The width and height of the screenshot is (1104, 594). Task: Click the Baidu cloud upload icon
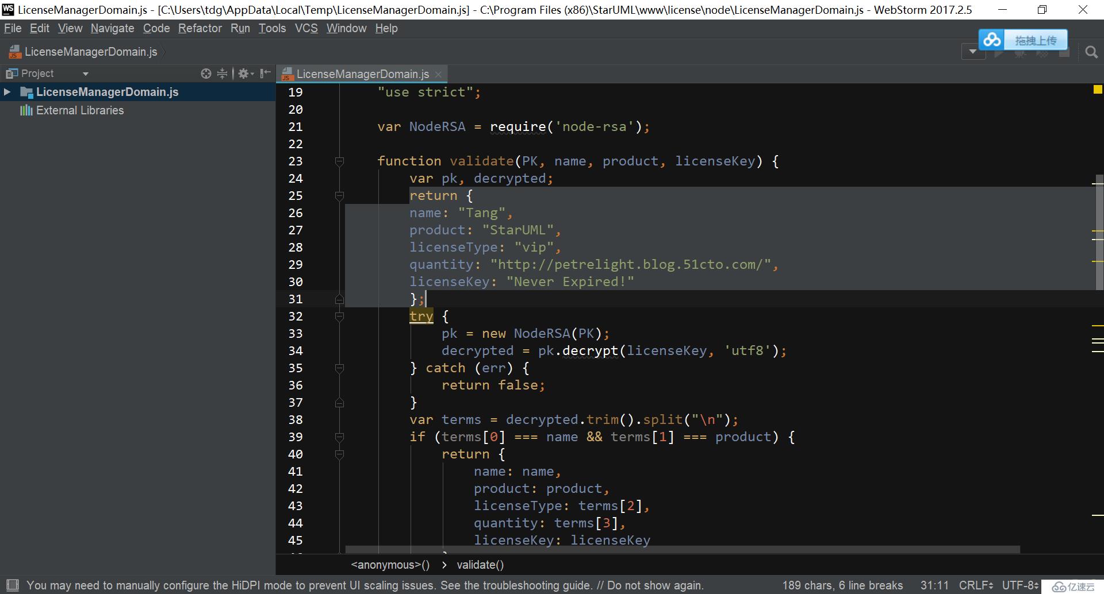click(992, 40)
